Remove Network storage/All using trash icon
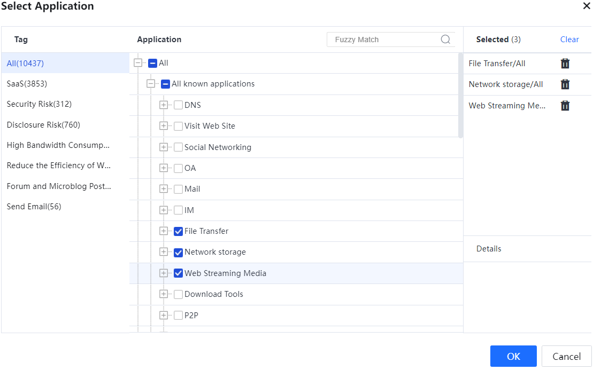 coord(565,84)
